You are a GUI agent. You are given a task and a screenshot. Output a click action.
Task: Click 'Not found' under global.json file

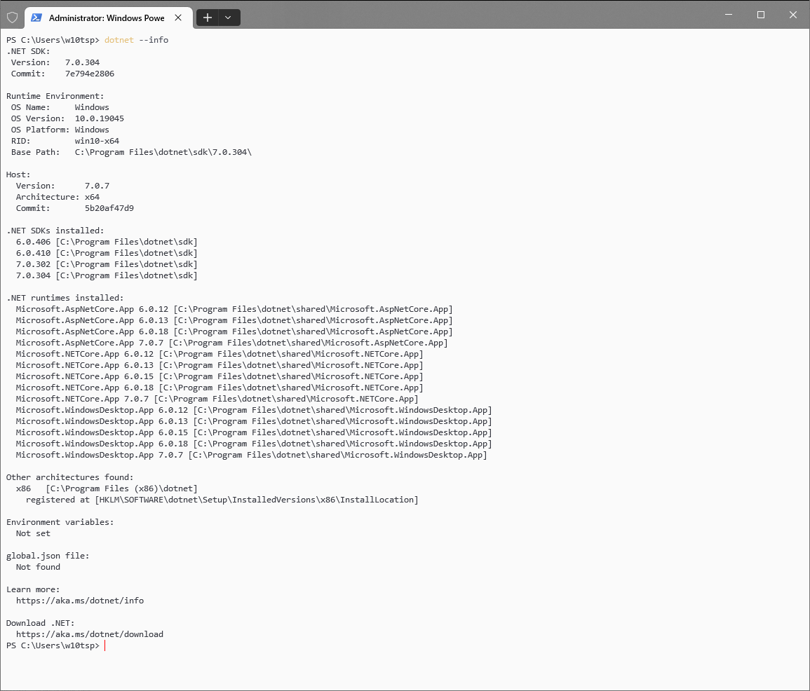point(38,567)
